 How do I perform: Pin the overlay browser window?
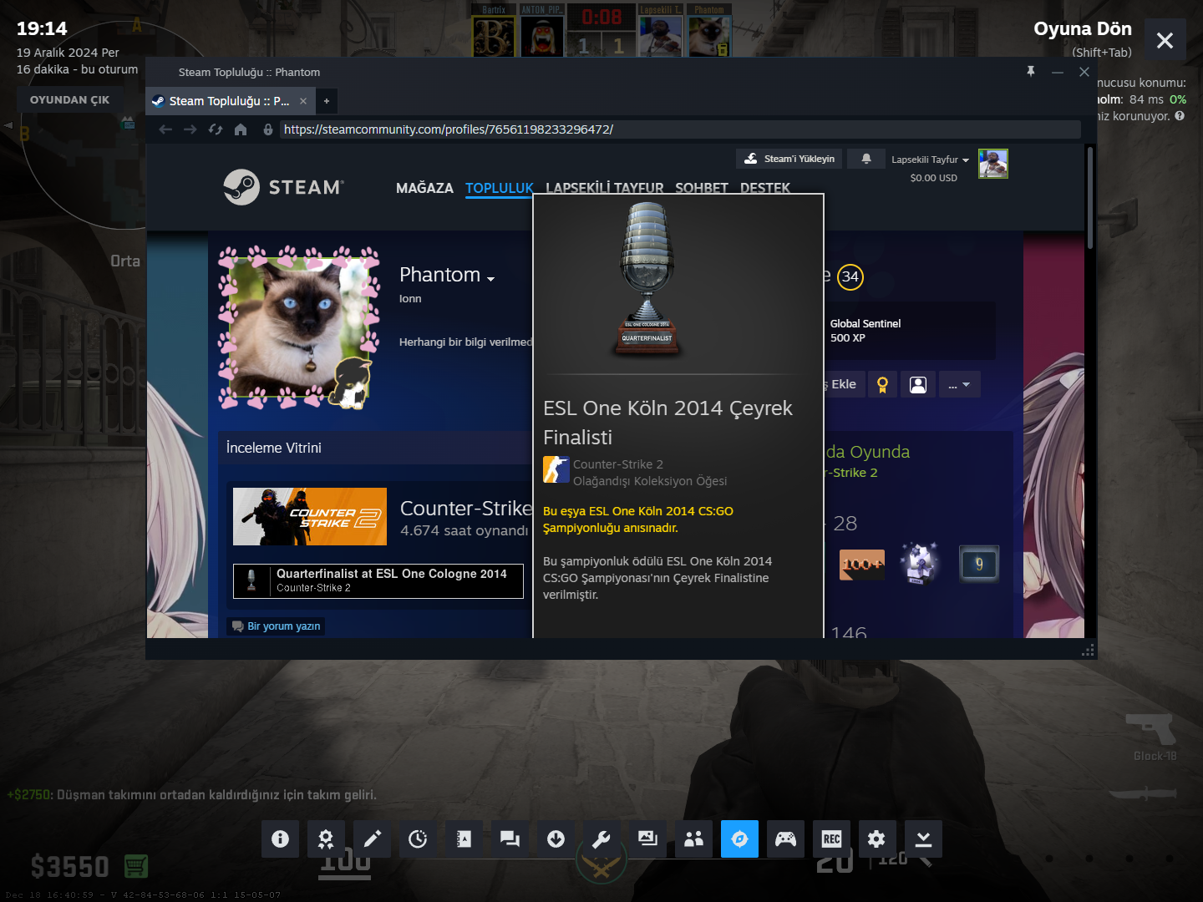[x=1031, y=72]
